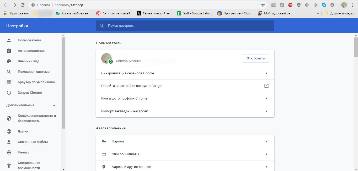Click the key icon beside Пароли
Image resolution: width=358 pixels, height=171 pixels.
point(104,141)
